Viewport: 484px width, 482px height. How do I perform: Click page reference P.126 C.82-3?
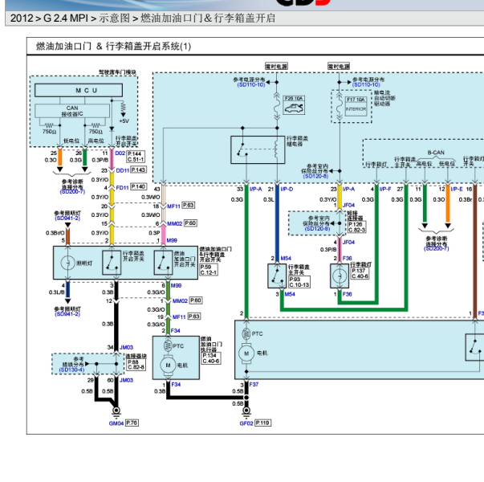[x=357, y=227]
